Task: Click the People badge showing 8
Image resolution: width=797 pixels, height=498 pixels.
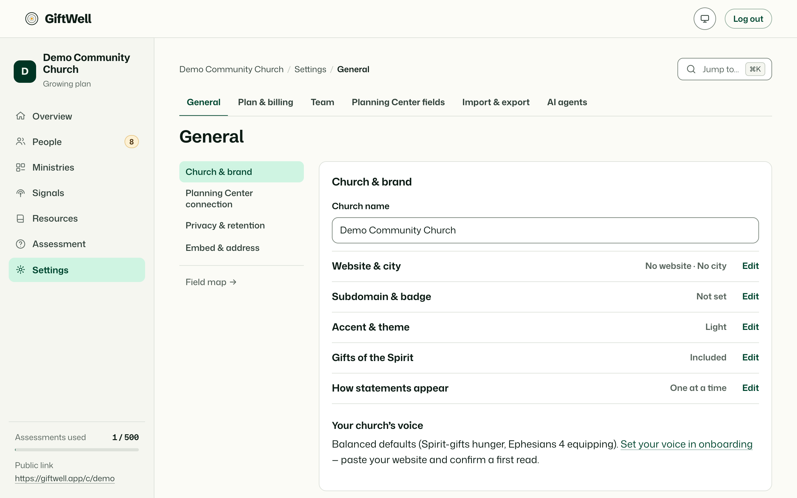Action: [x=131, y=142]
